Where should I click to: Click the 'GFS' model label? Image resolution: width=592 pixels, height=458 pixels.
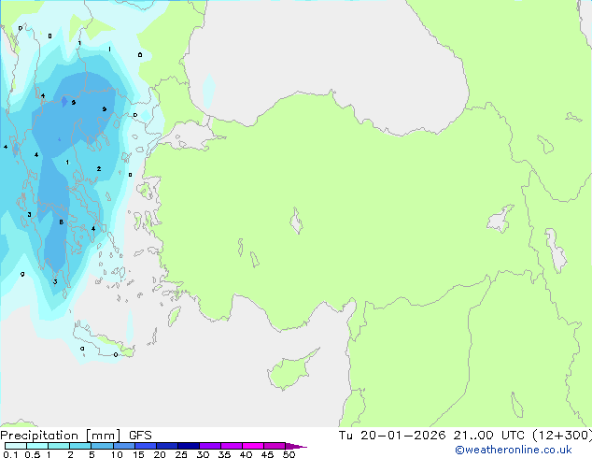140,436
